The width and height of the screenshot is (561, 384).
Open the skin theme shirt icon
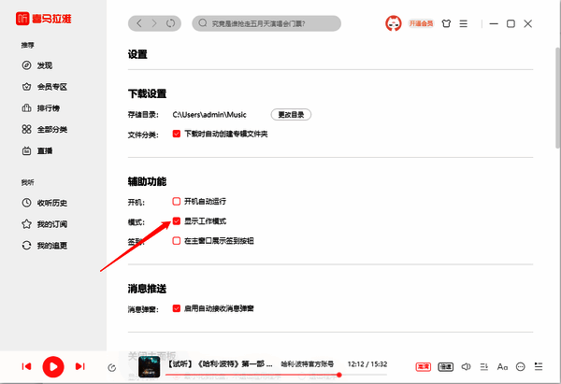(446, 23)
